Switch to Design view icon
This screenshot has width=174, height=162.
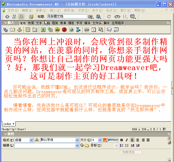tap(21, 17)
